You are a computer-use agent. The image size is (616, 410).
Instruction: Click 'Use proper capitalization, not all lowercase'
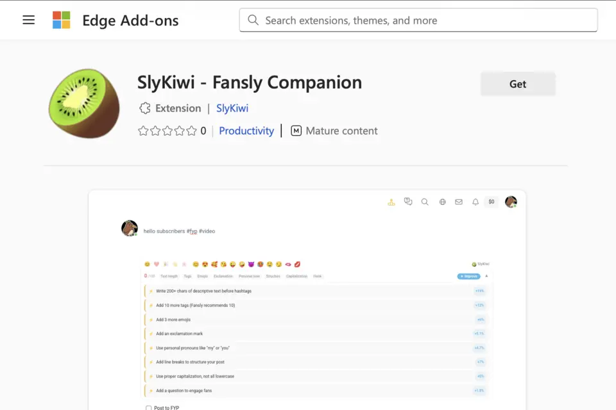(x=316, y=376)
